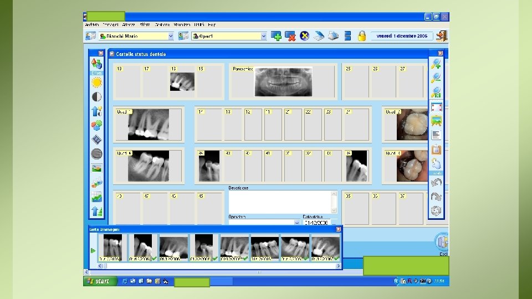Open the picture on easel icon
Image resolution: width=532 pixels, height=299 pixels.
pyautogui.click(x=436, y=121)
